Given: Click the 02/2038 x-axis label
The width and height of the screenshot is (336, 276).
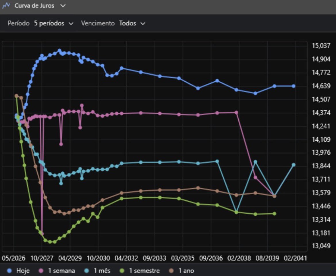Looking at the screenshot, I should [239, 258].
